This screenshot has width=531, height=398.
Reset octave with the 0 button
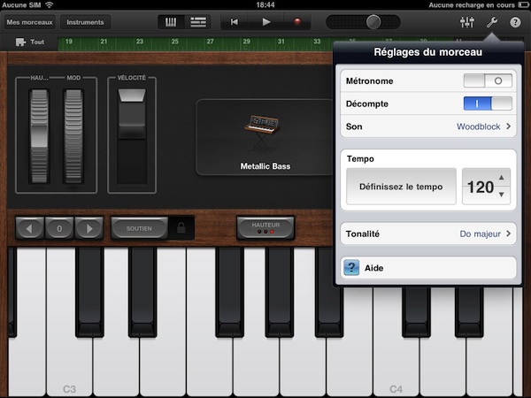59,228
